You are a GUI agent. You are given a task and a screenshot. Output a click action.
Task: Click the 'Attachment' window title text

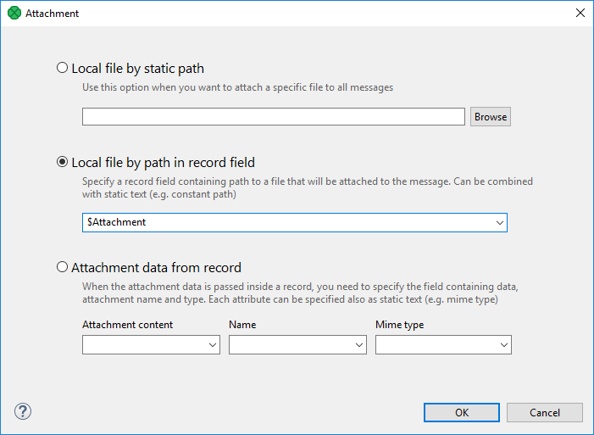coord(53,14)
